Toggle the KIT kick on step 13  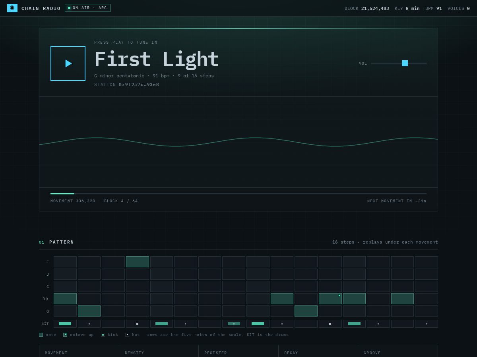point(355,324)
